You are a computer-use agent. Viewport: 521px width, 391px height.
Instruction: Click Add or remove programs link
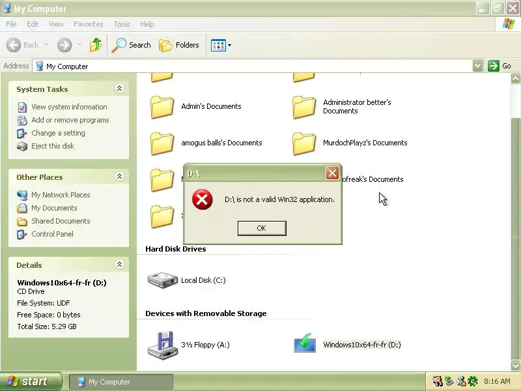[70, 120]
